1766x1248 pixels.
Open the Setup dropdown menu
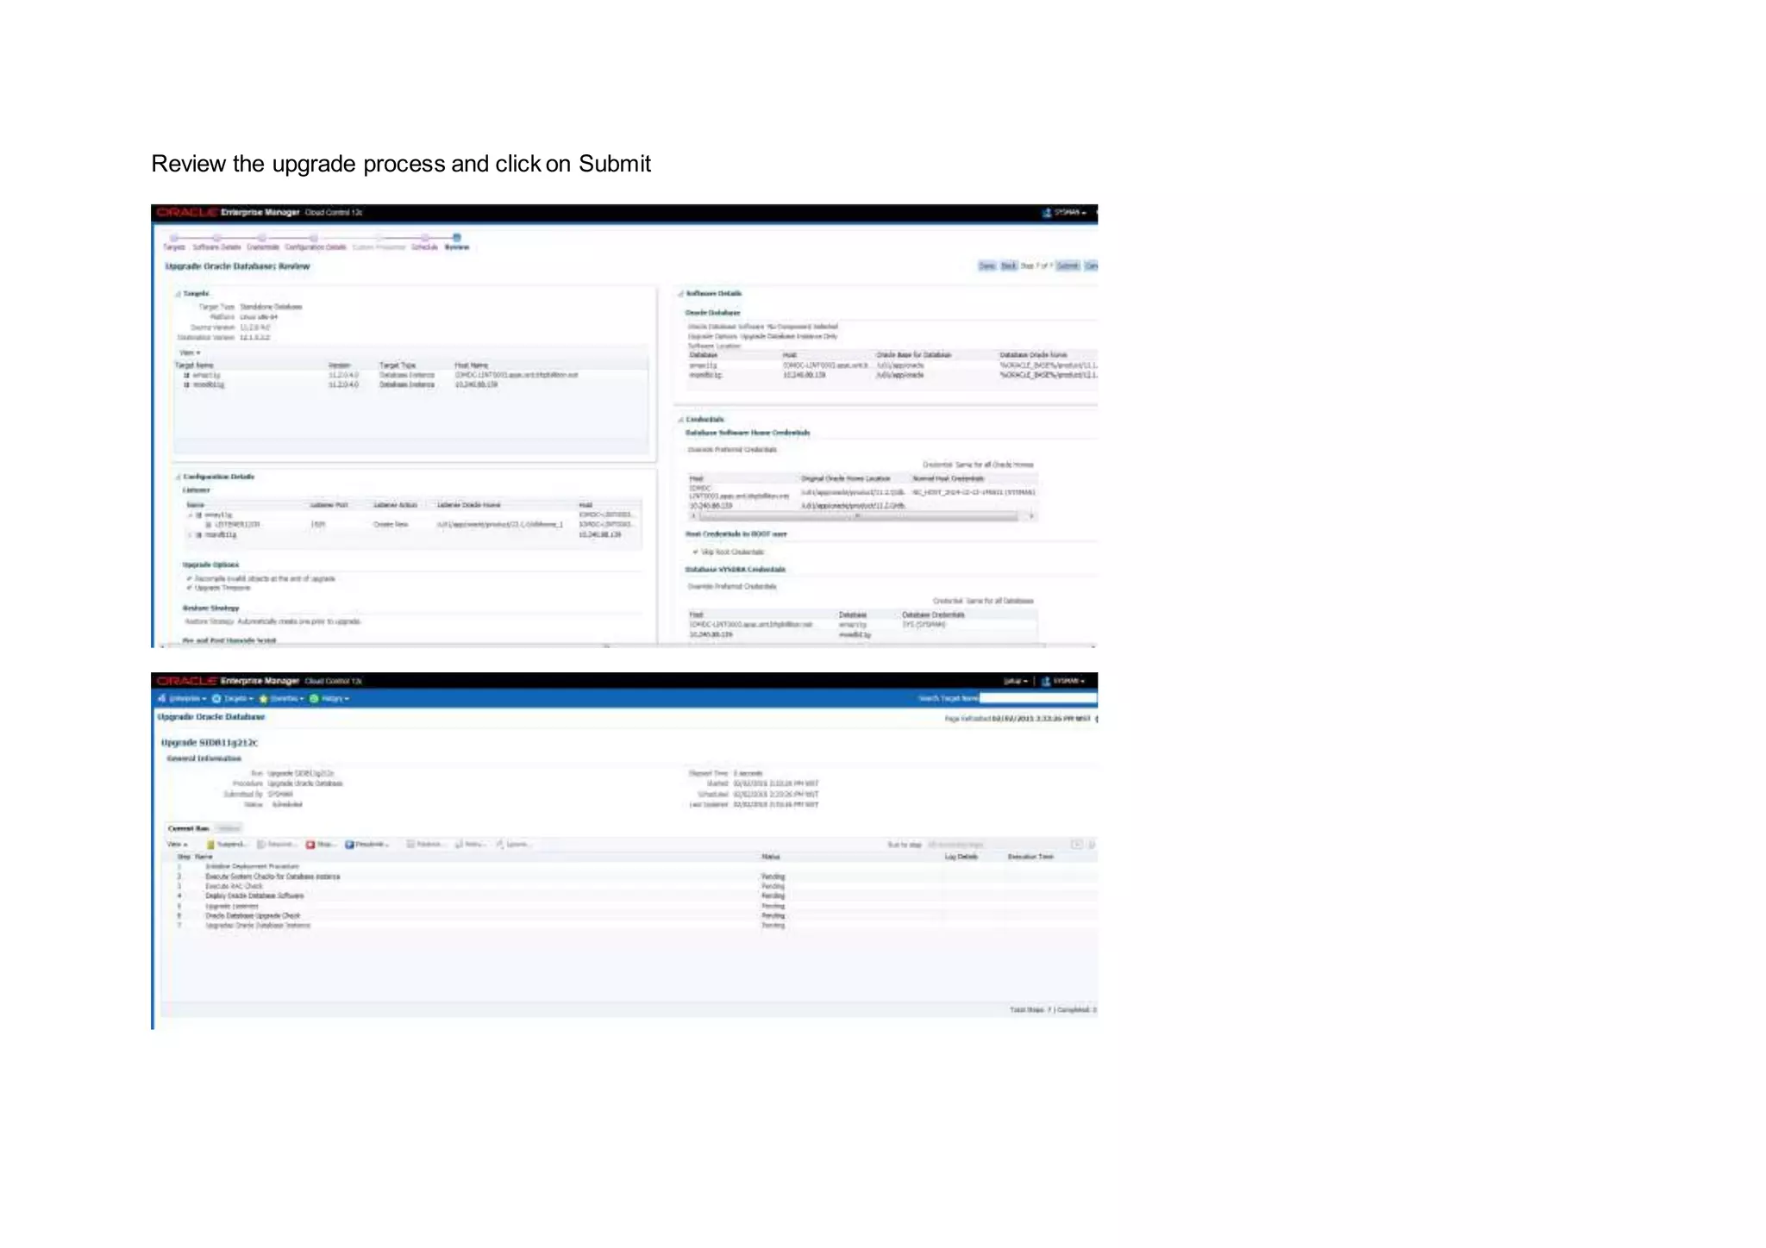click(1015, 681)
